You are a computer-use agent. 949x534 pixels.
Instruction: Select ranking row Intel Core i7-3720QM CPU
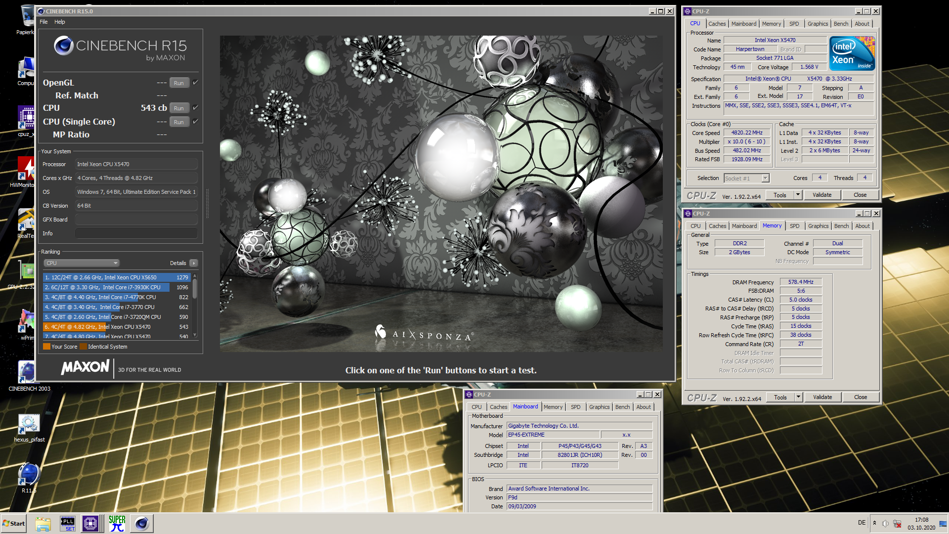(117, 317)
